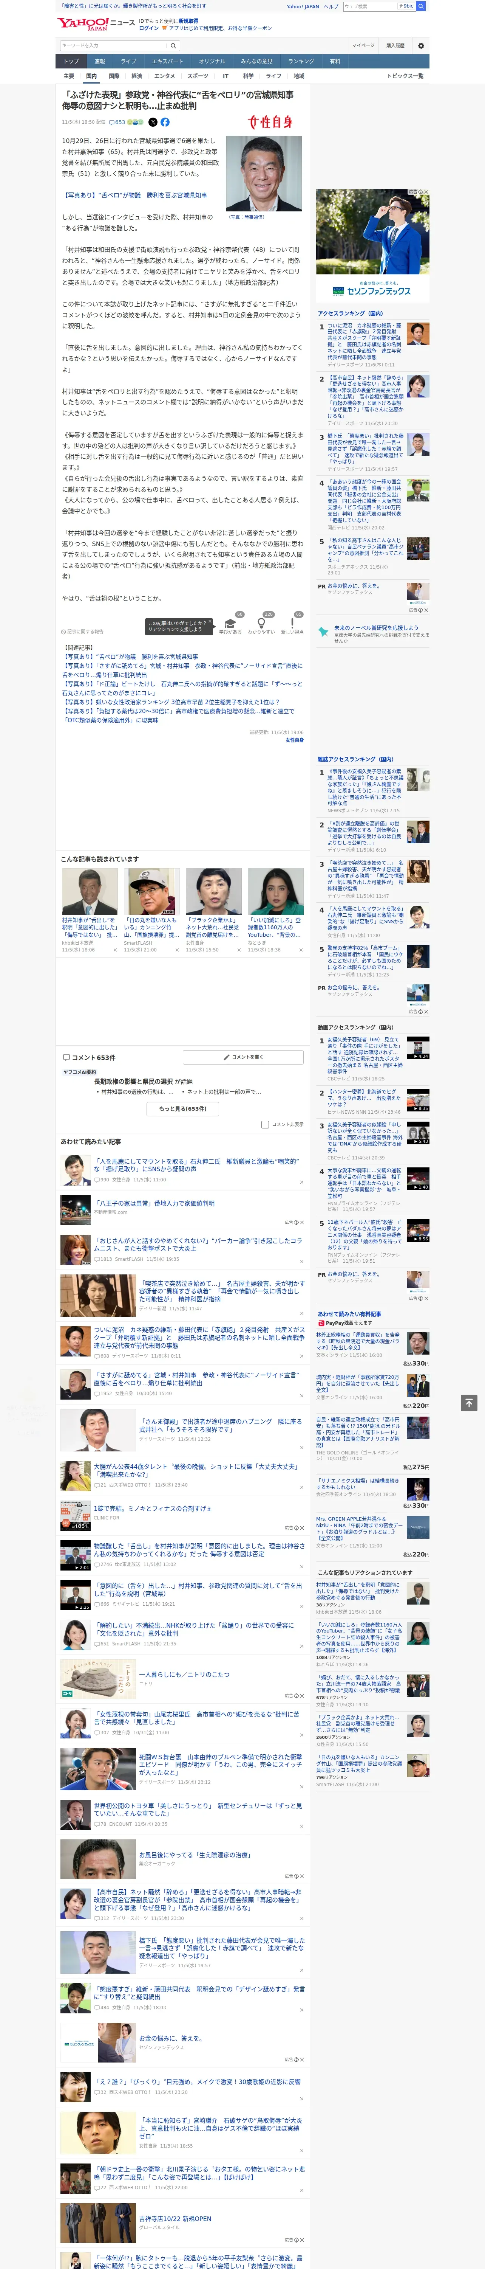Select エキスパート tab

[x=167, y=62]
